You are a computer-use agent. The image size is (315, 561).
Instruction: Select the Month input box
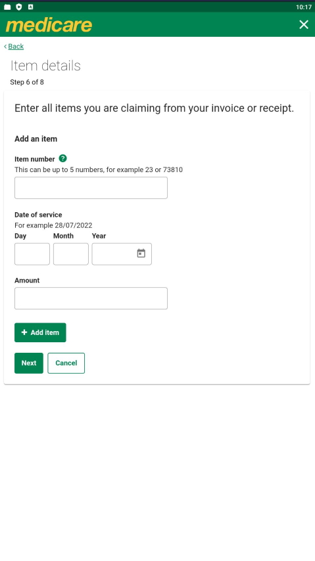pyautogui.click(x=71, y=254)
